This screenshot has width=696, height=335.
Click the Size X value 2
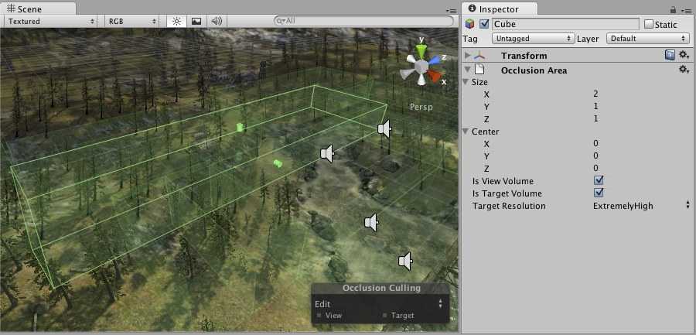pyautogui.click(x=595, y=94)
